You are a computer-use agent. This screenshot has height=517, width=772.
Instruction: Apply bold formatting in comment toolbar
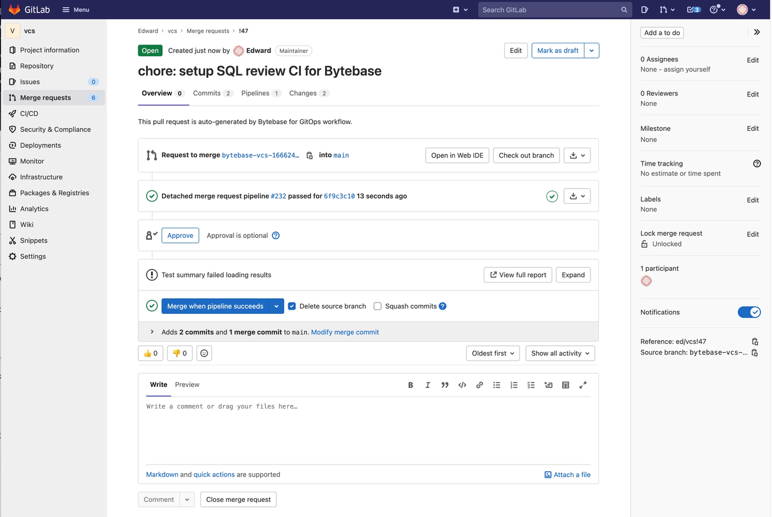(x=411, y=384)
